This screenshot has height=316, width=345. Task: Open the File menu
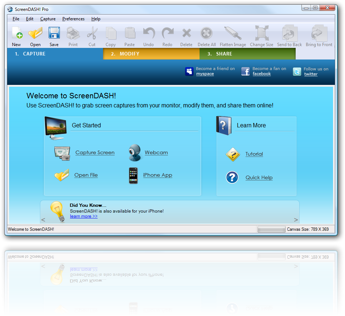tap(16, 19)
